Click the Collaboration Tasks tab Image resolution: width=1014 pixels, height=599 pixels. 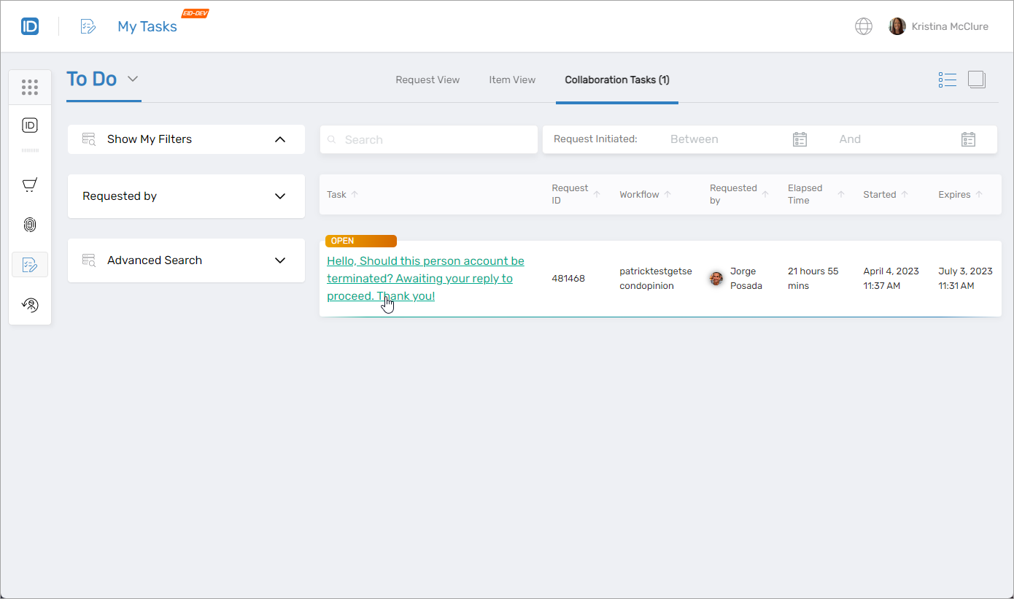(616, 80)
